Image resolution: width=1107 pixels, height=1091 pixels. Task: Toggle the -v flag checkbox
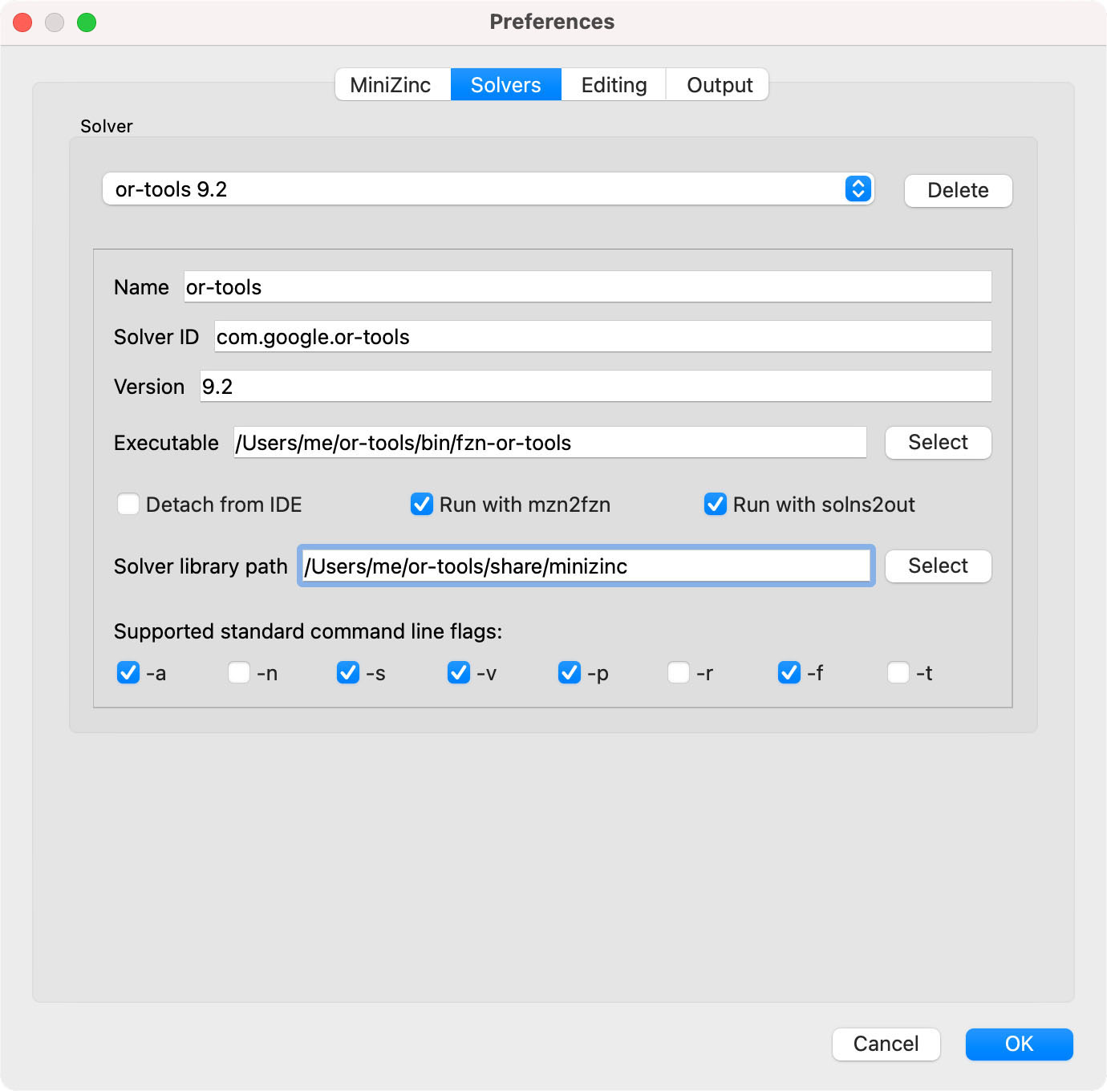(459, 672)
